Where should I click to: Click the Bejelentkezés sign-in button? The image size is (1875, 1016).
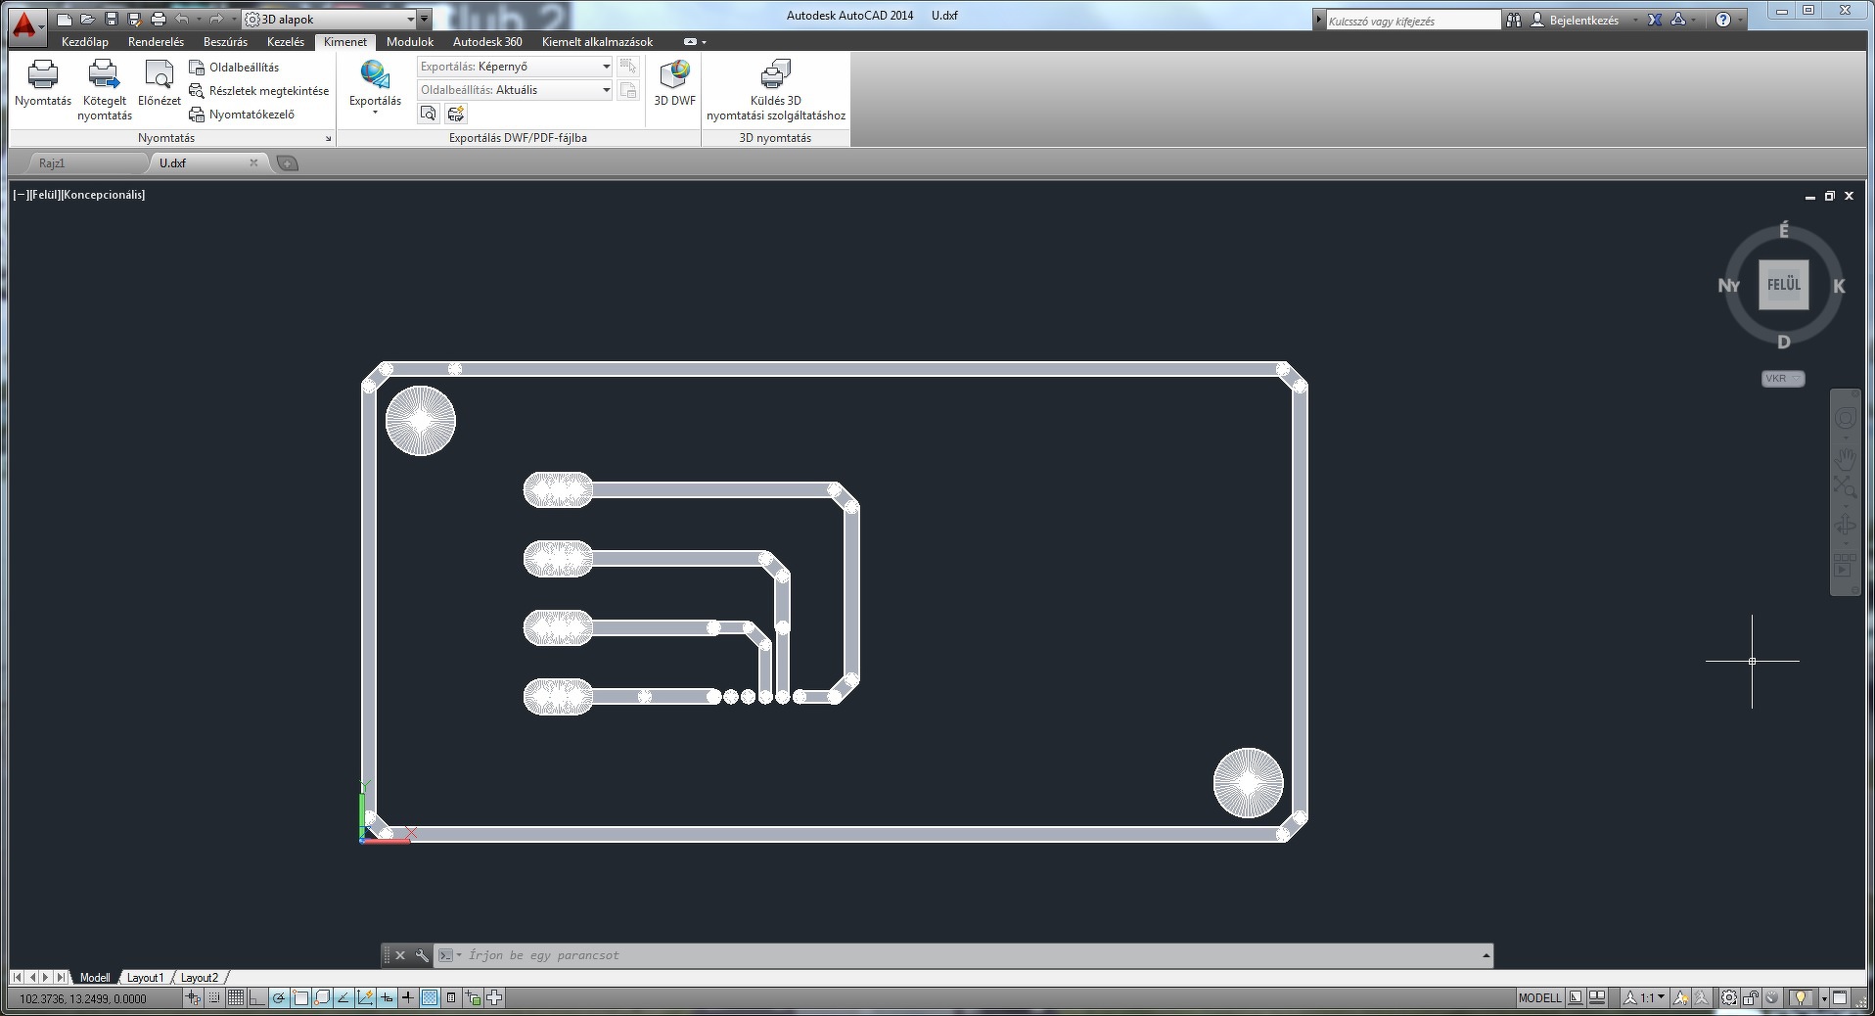coord(1575,20)
